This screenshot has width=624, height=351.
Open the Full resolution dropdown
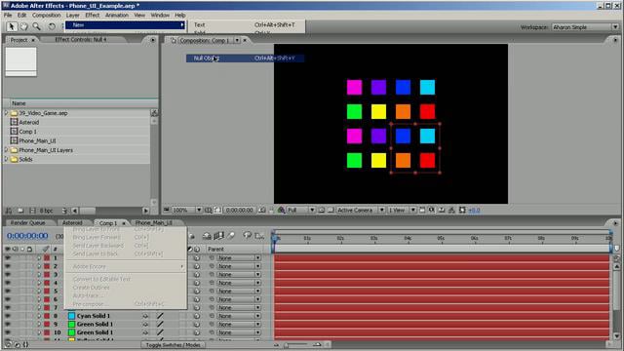pyautogui.click(x=301, y=210)
